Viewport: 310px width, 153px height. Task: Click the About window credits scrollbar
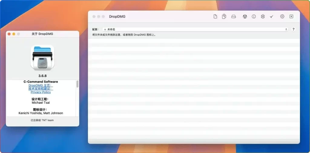coord(77,84)
